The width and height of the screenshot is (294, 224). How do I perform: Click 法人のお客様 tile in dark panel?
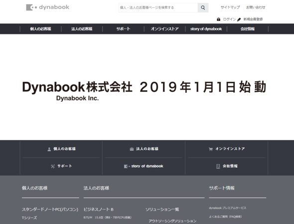tap(144, 149)
